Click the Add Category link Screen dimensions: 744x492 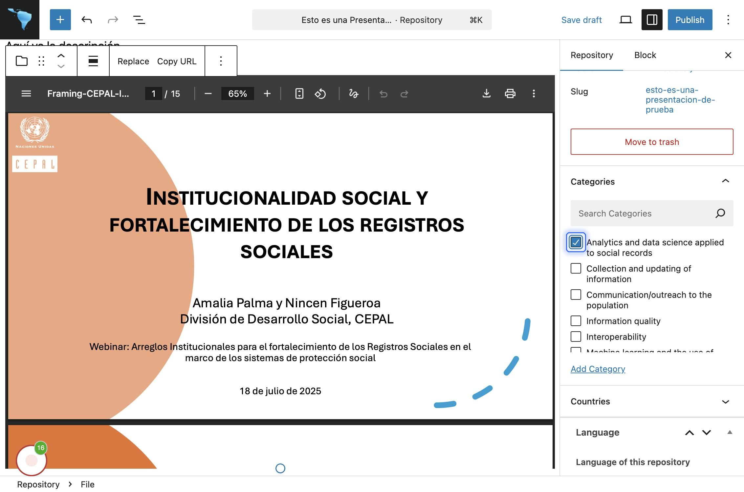pyautogui.click(x=598, y=369)
